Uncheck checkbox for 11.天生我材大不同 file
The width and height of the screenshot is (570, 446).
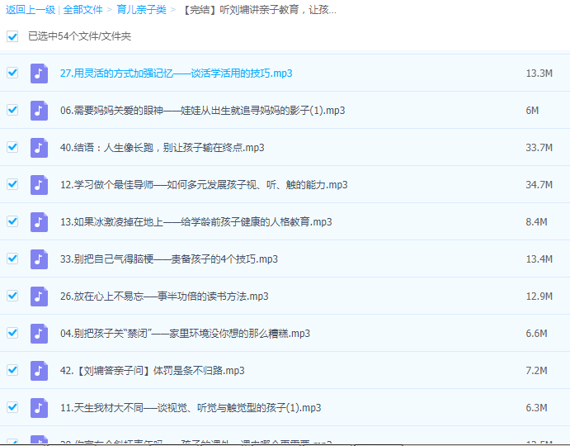[12, 407]
